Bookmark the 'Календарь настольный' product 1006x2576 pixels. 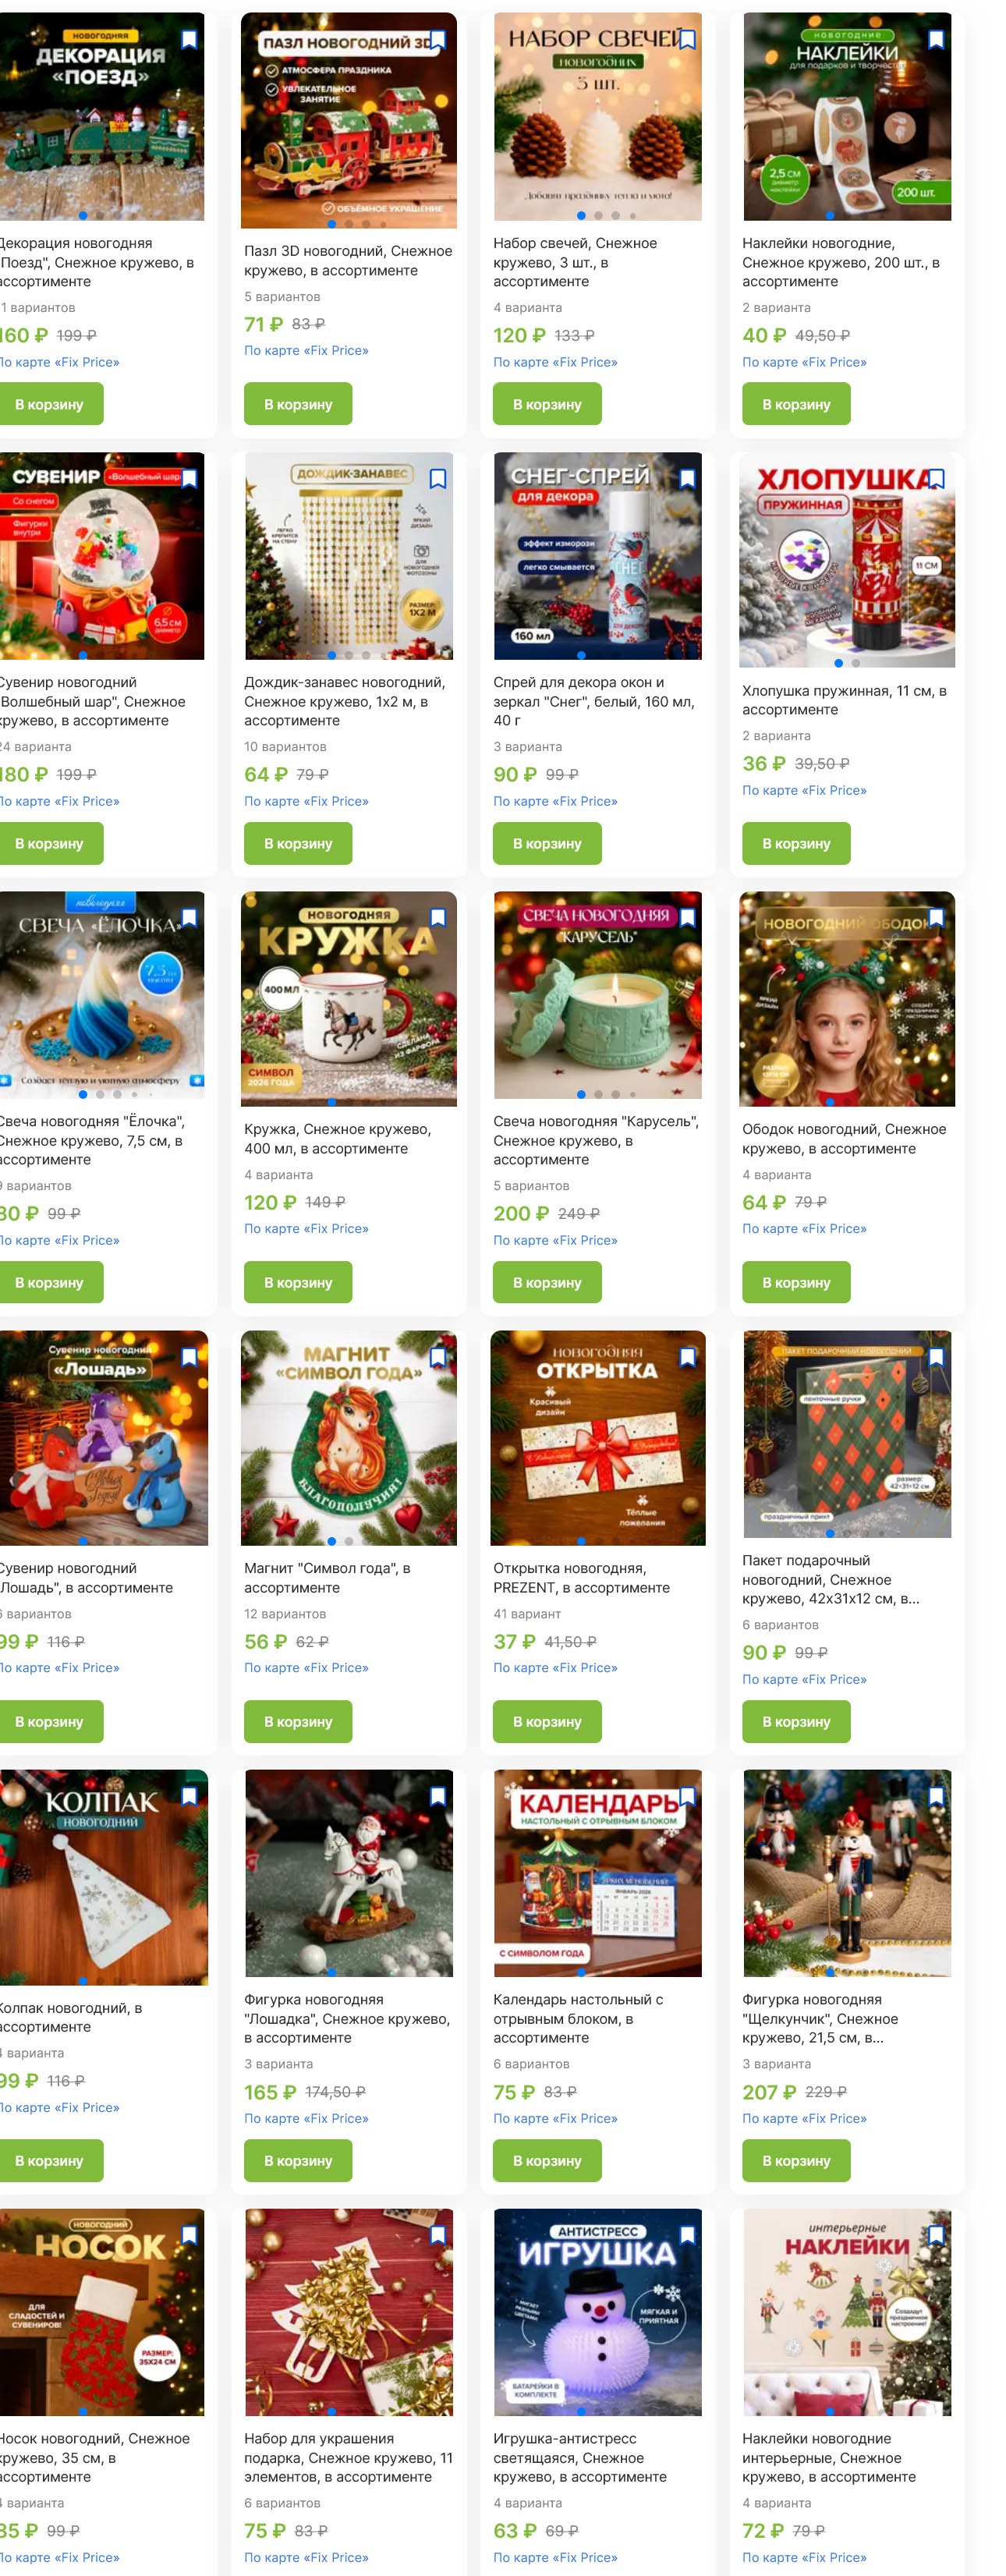pyautogui.click(x=687, y=1796)
